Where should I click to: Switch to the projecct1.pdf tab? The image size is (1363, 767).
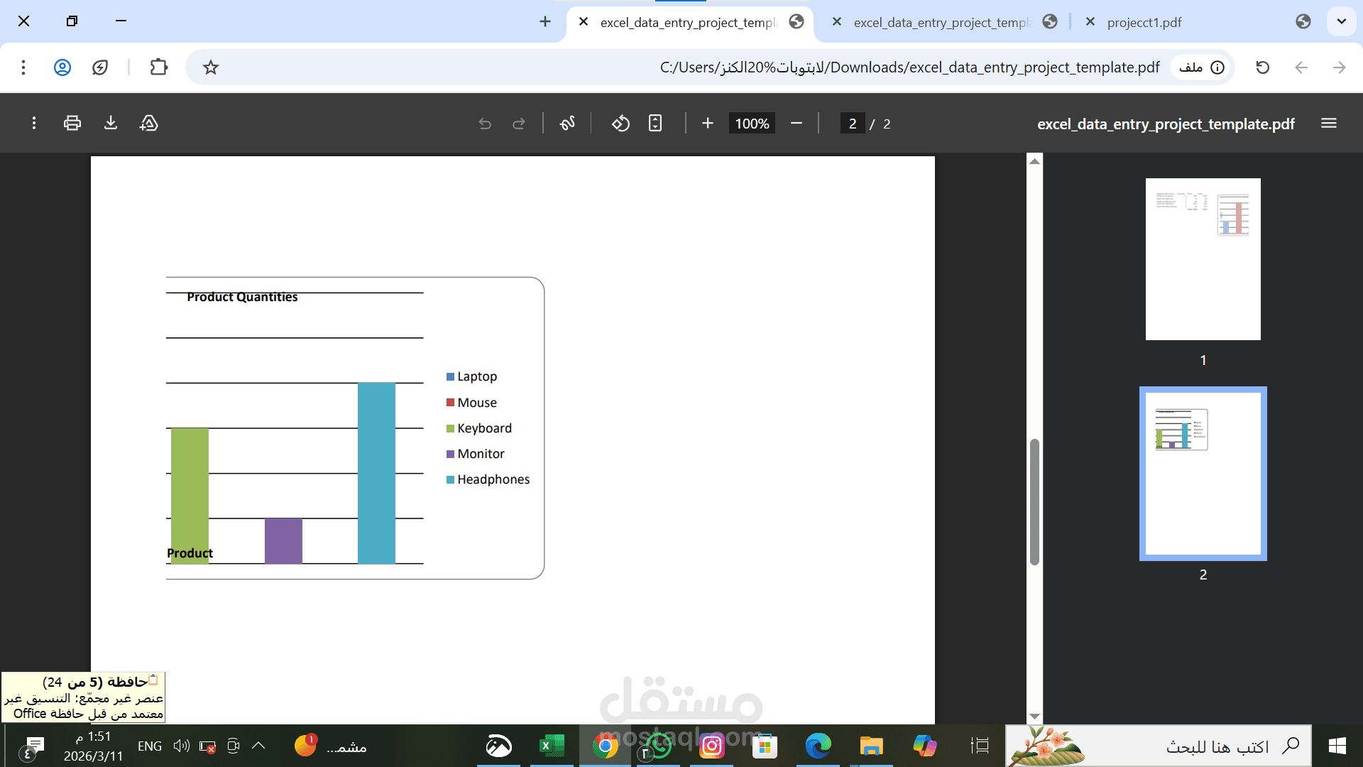(1144, 22)
